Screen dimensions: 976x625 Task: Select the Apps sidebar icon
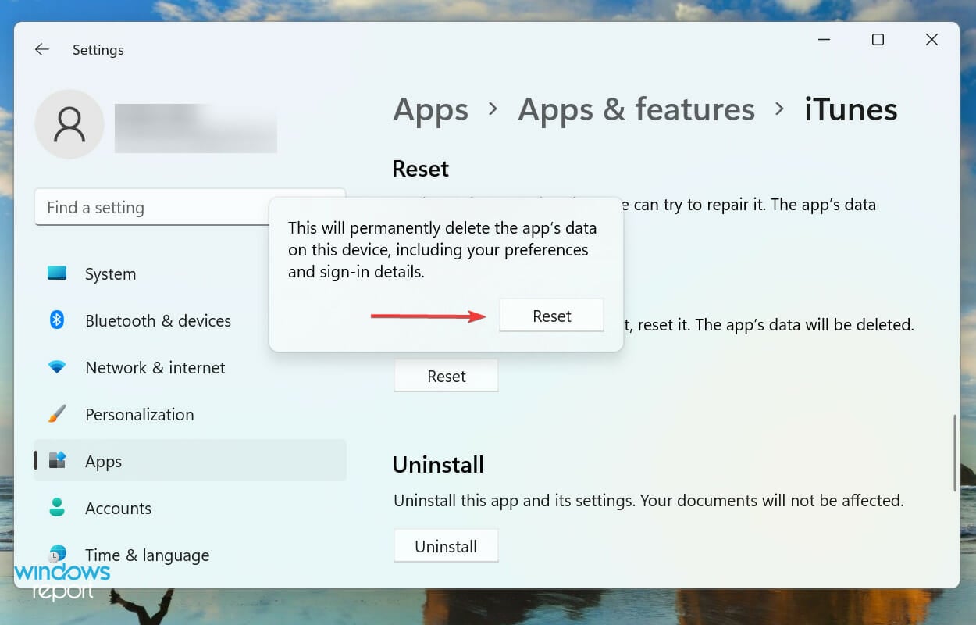[57, 461]
